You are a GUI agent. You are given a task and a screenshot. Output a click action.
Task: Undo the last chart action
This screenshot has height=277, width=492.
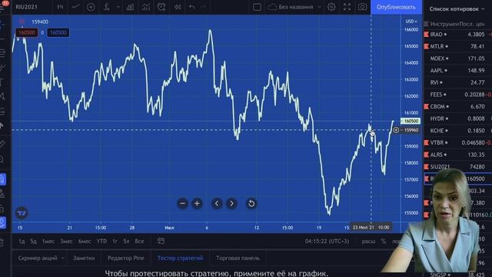[192, 7]
